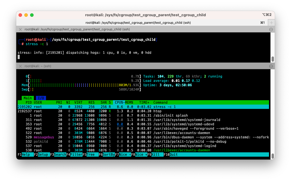Click the Mem usage meter bar
Image resolution: width=291 pixels, height=181 pixels.
[81, 85]
